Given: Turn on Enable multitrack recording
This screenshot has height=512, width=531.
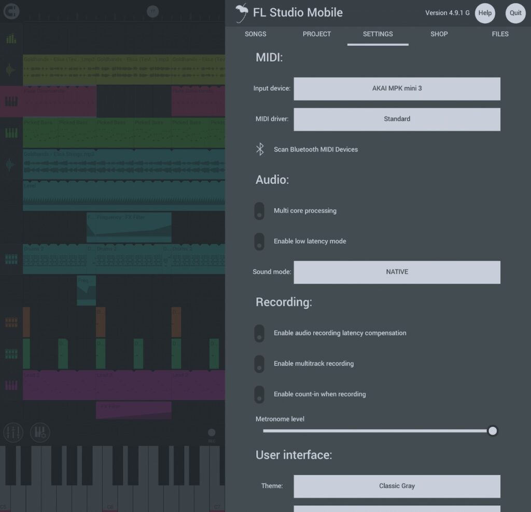Looking at the screenshot, I should [260, 364].
